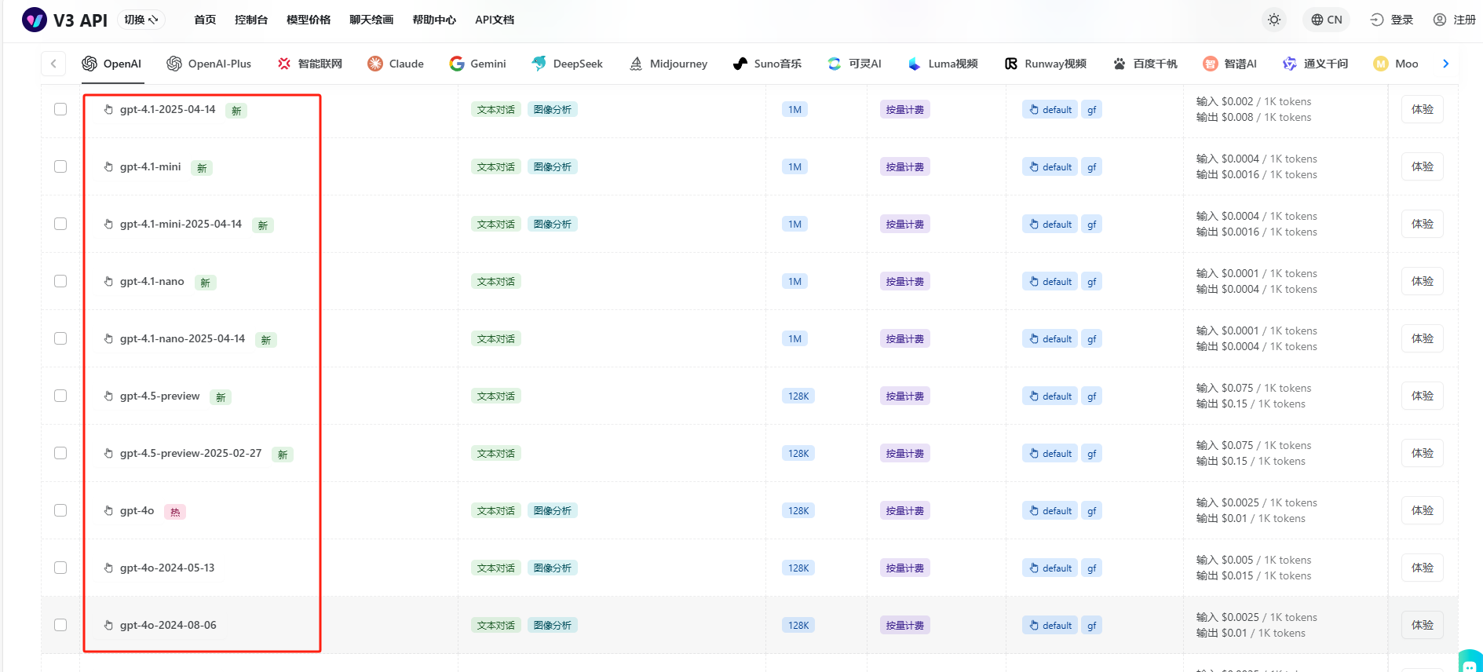Click the V3 API logo icon

35,20
